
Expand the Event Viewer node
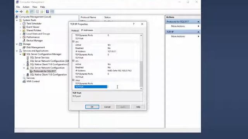21,27
